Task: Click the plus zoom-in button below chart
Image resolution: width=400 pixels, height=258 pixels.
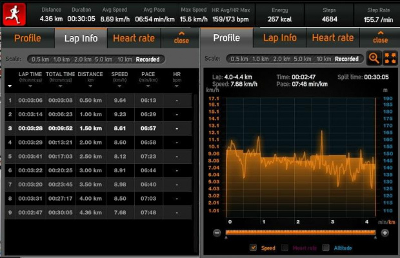Action: point(385,232)
